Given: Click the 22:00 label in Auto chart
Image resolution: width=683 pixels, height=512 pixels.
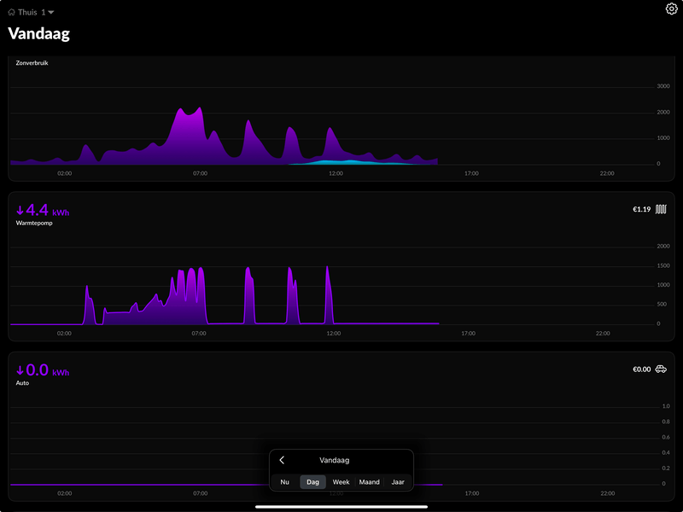Looking at the screenshot, I should click(608, 493).
